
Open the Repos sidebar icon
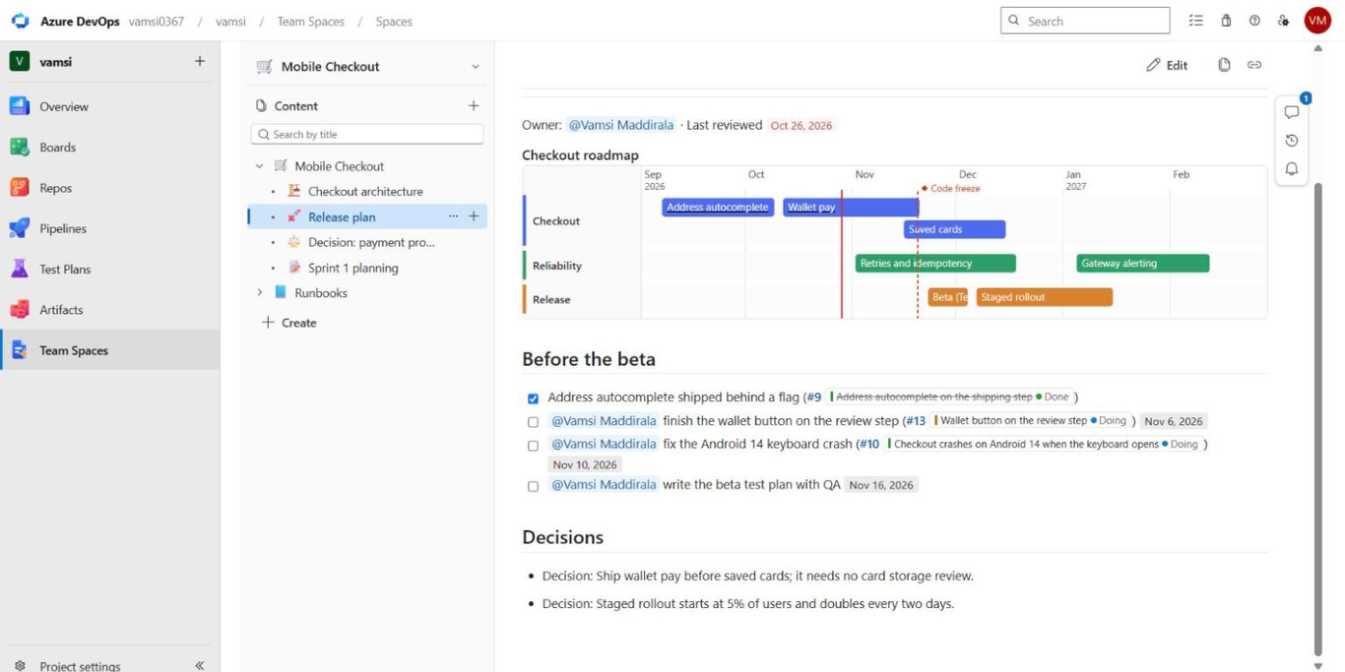tap(20, 187)
